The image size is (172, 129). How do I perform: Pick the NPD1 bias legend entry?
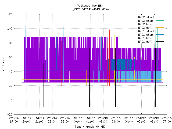pyautogui.click(x=145, y=38)
